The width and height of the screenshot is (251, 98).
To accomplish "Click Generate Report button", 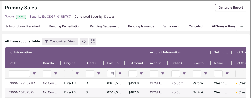I will click(231, 8).
